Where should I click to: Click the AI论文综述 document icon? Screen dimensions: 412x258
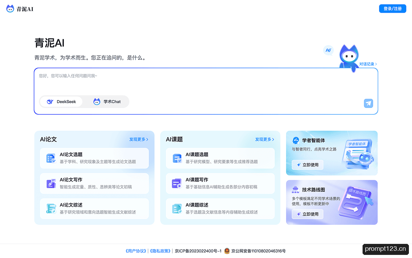click(51, 208)
